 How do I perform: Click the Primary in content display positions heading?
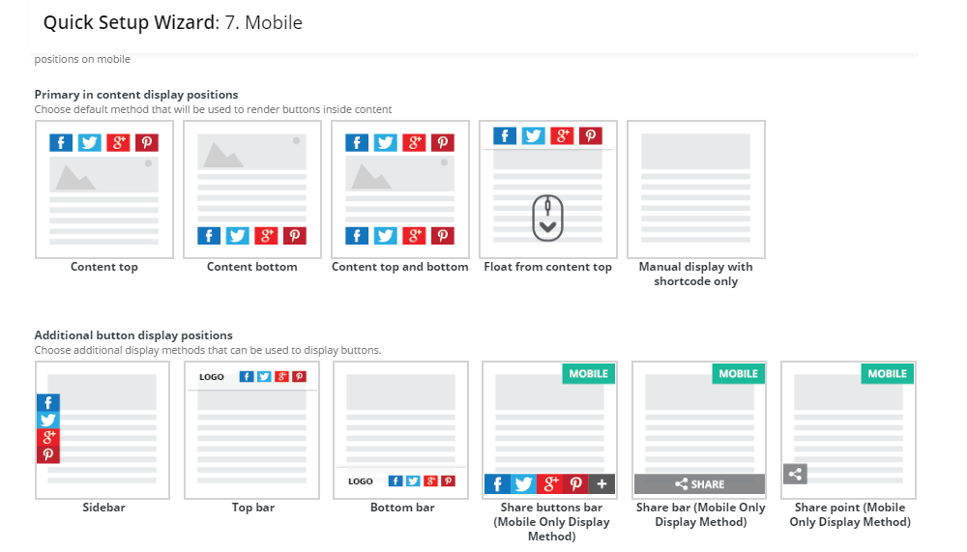point(136,95)
